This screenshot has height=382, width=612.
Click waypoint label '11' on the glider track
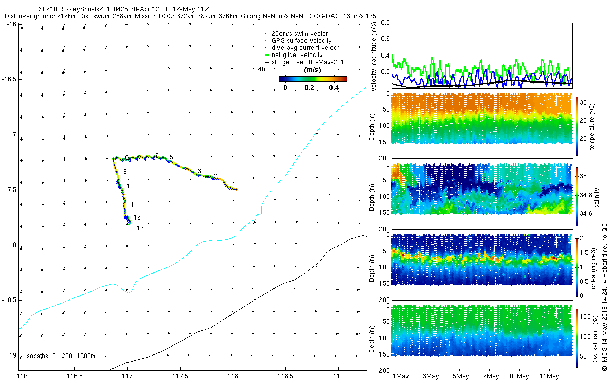(x=134, y=205)
